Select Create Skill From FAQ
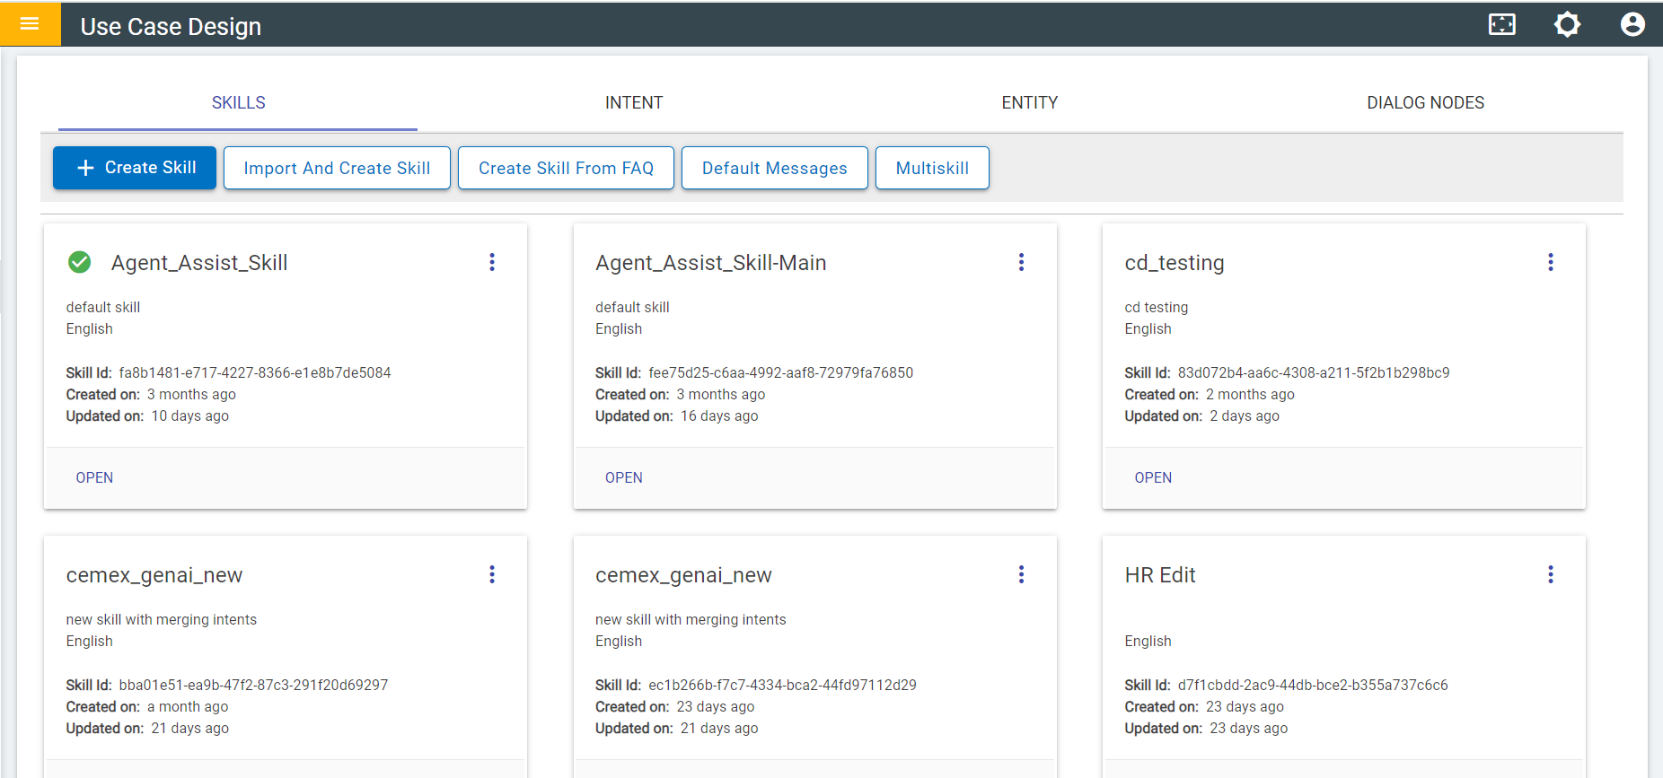1663x778 pixels. [566, 168]
